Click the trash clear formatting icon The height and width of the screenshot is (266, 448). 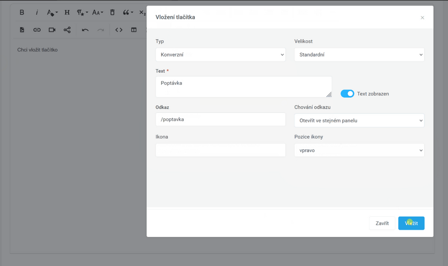tap(112, 12)
